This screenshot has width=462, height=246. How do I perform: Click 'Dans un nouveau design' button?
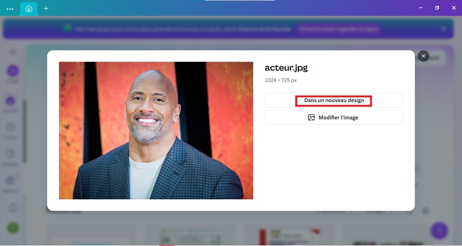click(x=334, y=100)
